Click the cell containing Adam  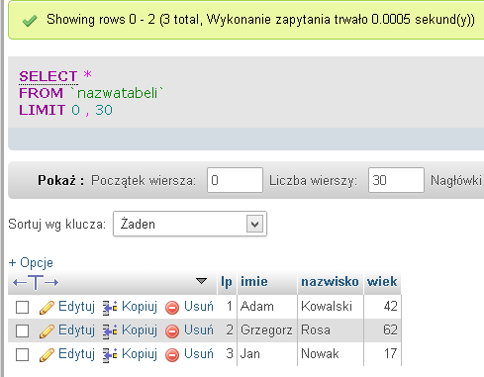coord(267,307)
